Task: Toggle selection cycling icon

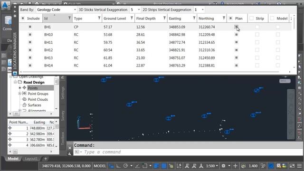Action: tap(171, 166)
